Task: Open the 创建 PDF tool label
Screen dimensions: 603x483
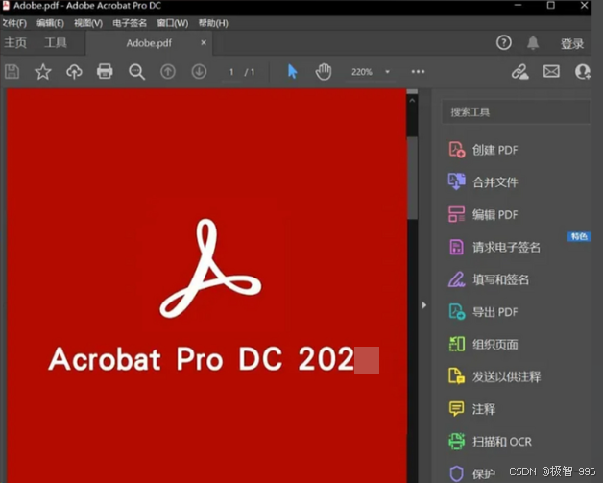Action: pos(494,150)
